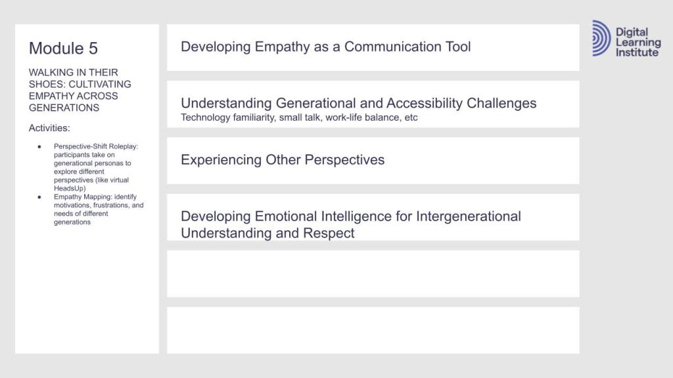
Task: Click the bullet marker beside Perspective-Shift Roleplay
Action: 39,146
